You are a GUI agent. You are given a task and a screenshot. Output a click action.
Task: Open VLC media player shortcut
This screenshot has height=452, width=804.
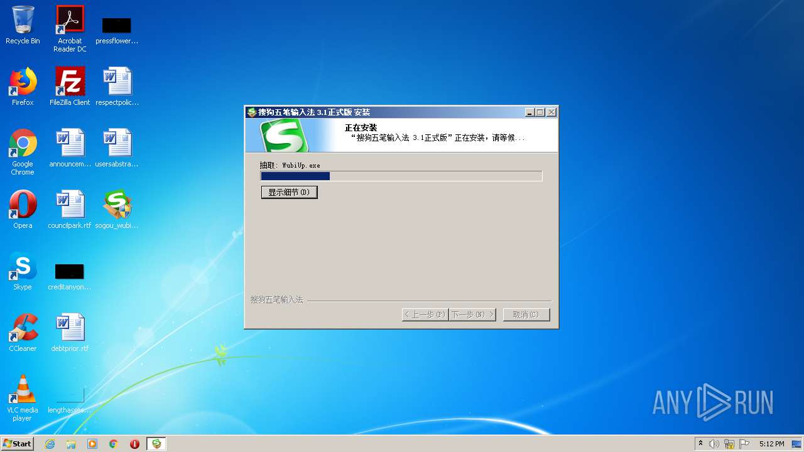[x=23, y=398]
